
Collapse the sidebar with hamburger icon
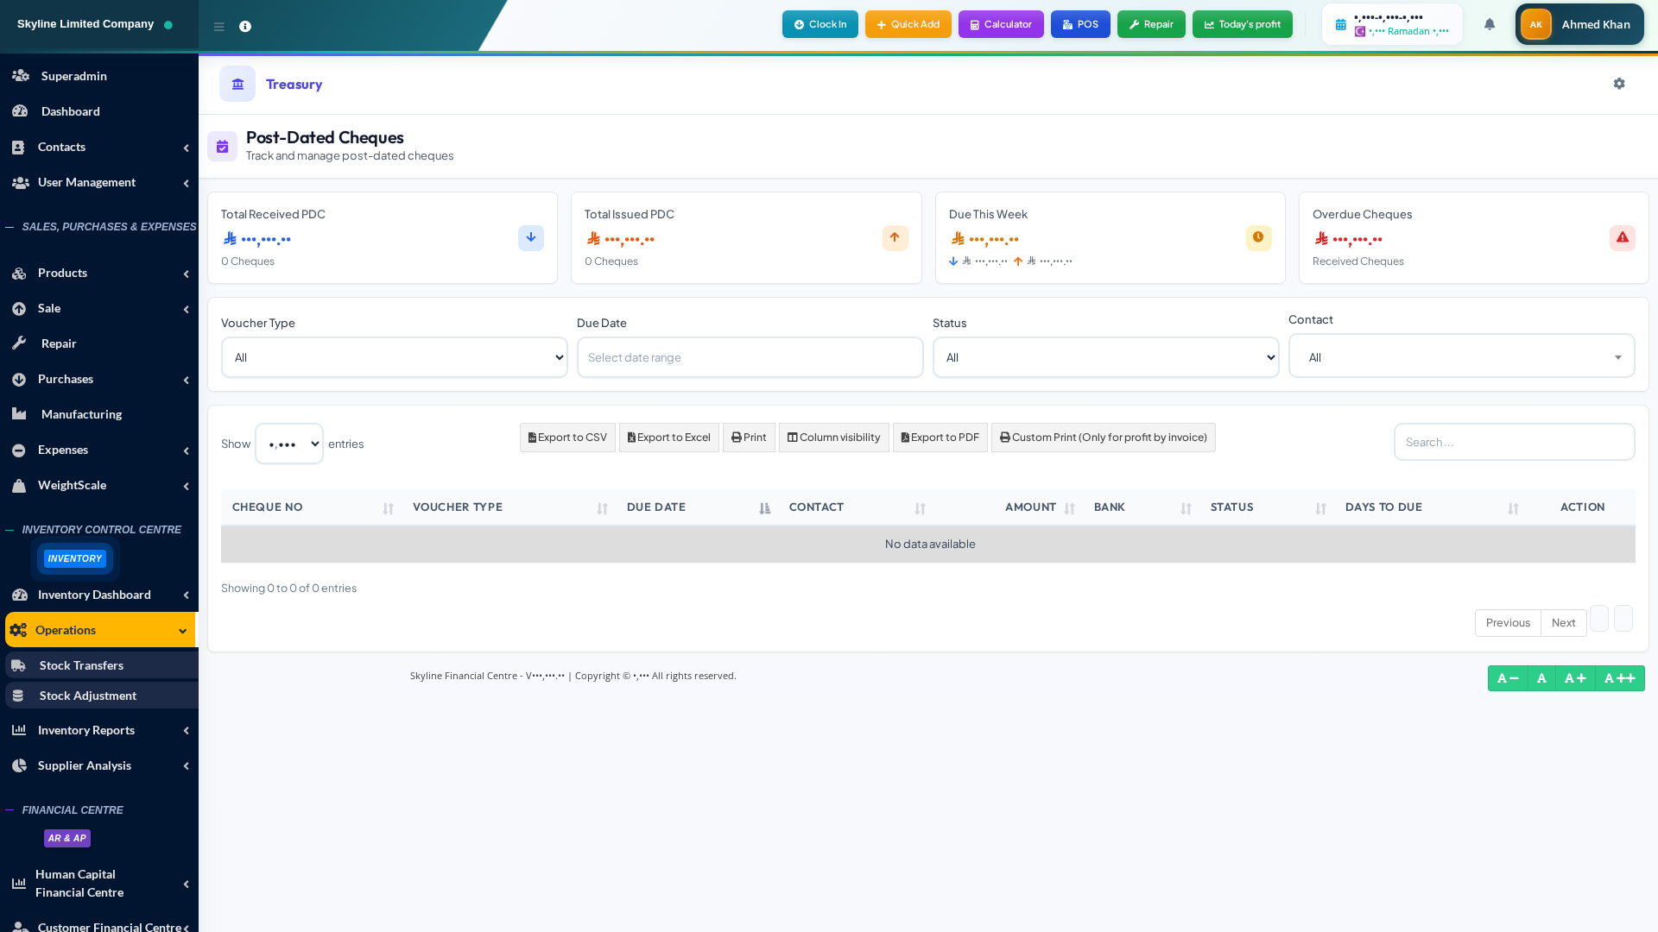click(219, 27)
